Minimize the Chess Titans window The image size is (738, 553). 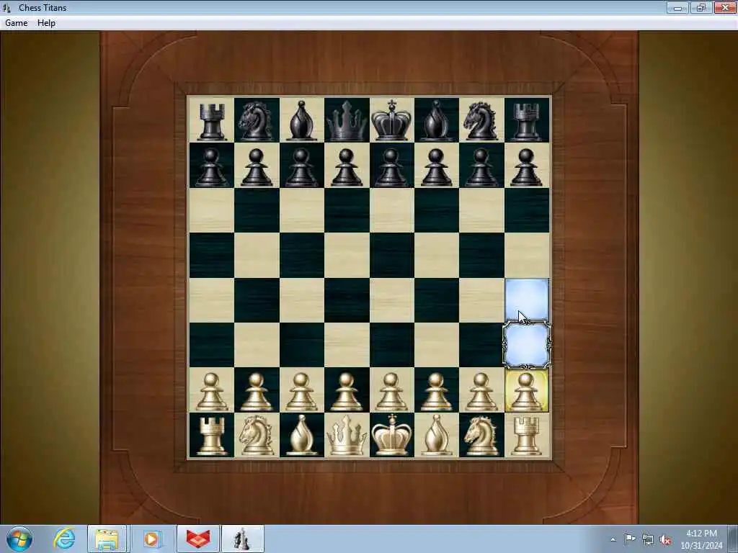coord(677,7)
